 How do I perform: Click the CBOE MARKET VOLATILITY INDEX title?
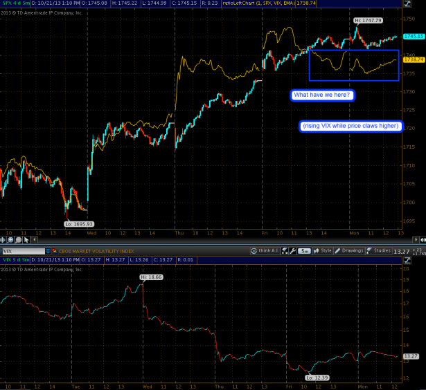click(96, 251)
